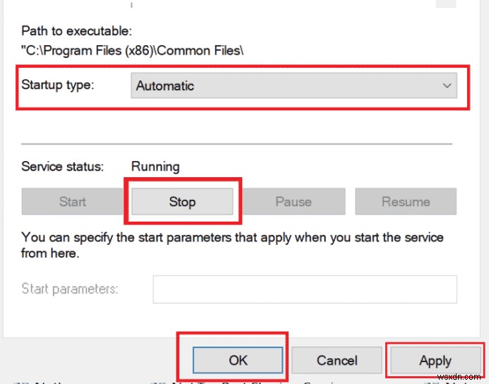Image resolution: width=489 pixels, height=384 pixels.
Task: Click the 'Running' service status value
Action: pyautogui.click(x=155, y=167)
